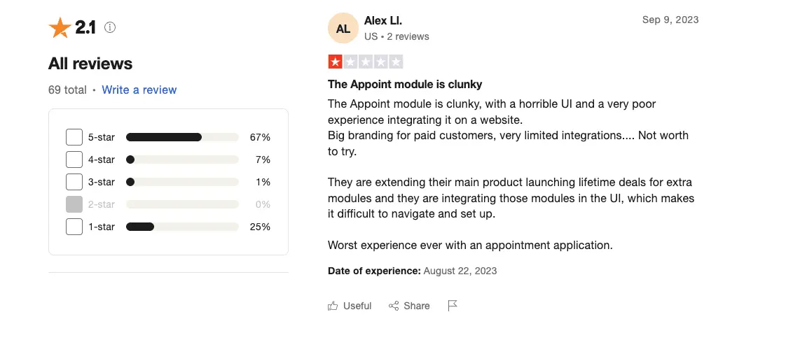Click the disabled 2-star checkbox
786x354 pixels.
coord(74,204)
